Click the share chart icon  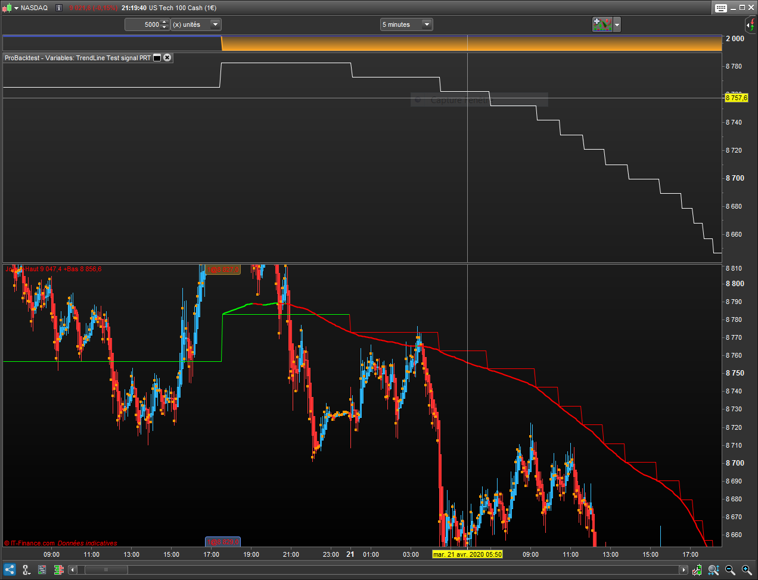(10, 570)
